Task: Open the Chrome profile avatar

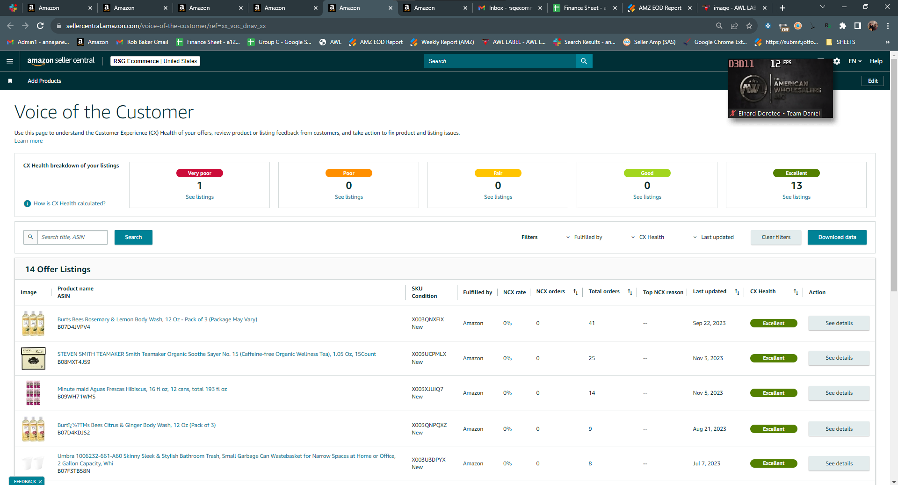Action: [873, 26]
